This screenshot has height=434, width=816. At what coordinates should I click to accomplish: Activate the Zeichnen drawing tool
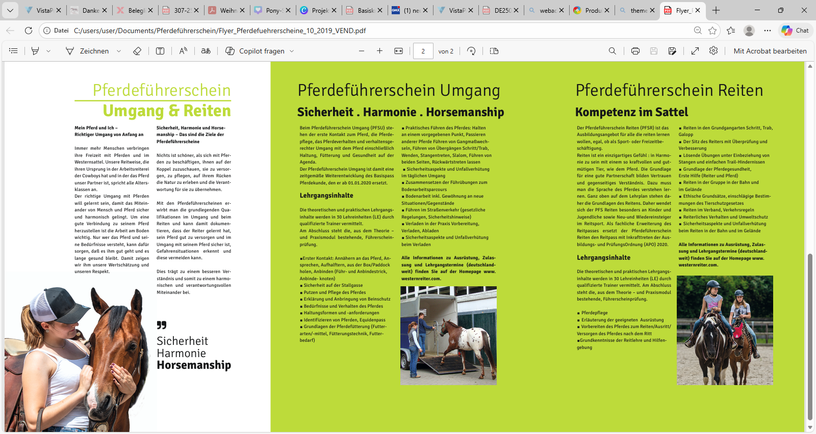(x=87, y=51)
